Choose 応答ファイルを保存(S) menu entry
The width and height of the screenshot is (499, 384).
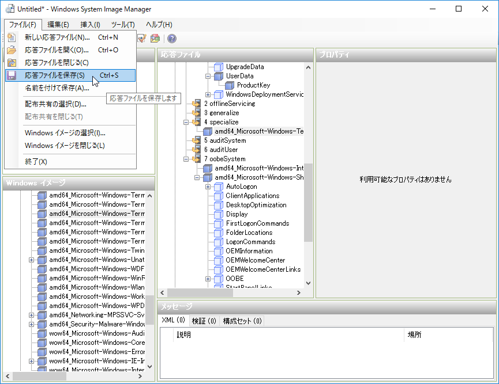tap(70, 75)
